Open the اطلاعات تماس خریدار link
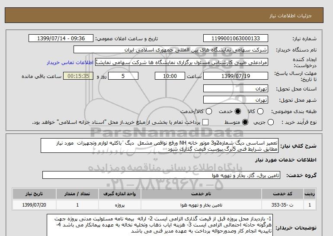Screen dimensions: 333x236 click(70, 63)
